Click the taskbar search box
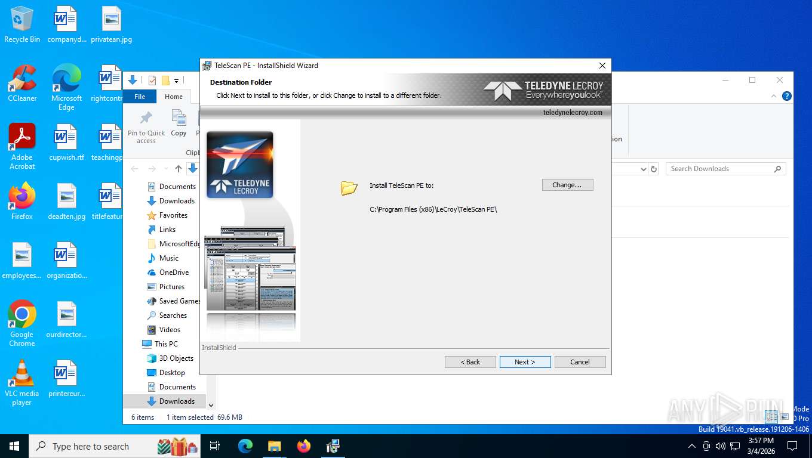Image resolution: width=812 pixels, height=458 pixels. coord(115,446)
